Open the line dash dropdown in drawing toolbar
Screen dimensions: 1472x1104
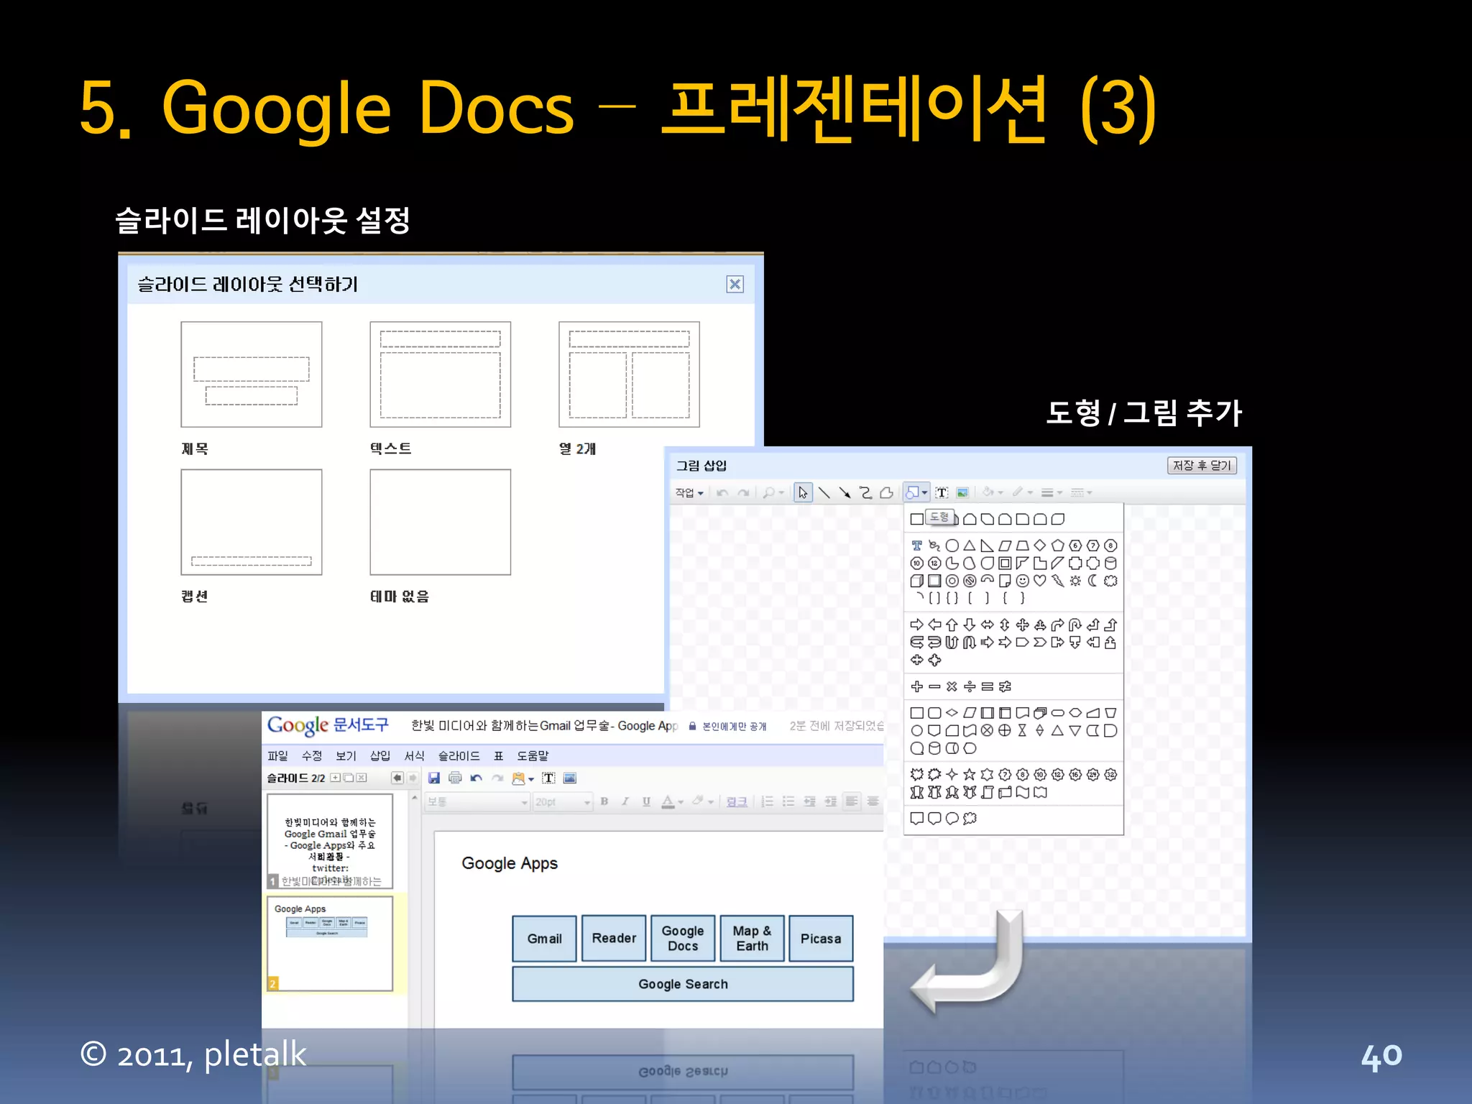[x=1081, y=492]
